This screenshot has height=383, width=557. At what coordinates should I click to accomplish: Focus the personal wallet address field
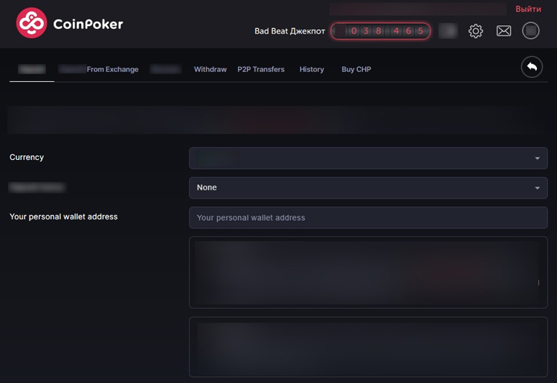[368, 218]
